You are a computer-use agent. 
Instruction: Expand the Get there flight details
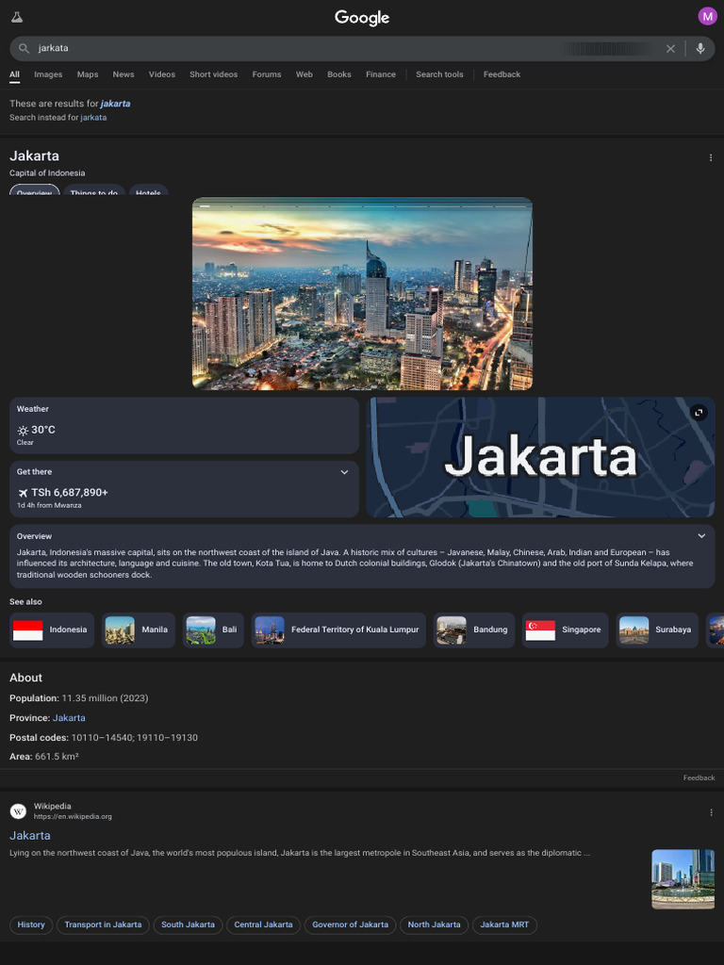coord(344,472)
